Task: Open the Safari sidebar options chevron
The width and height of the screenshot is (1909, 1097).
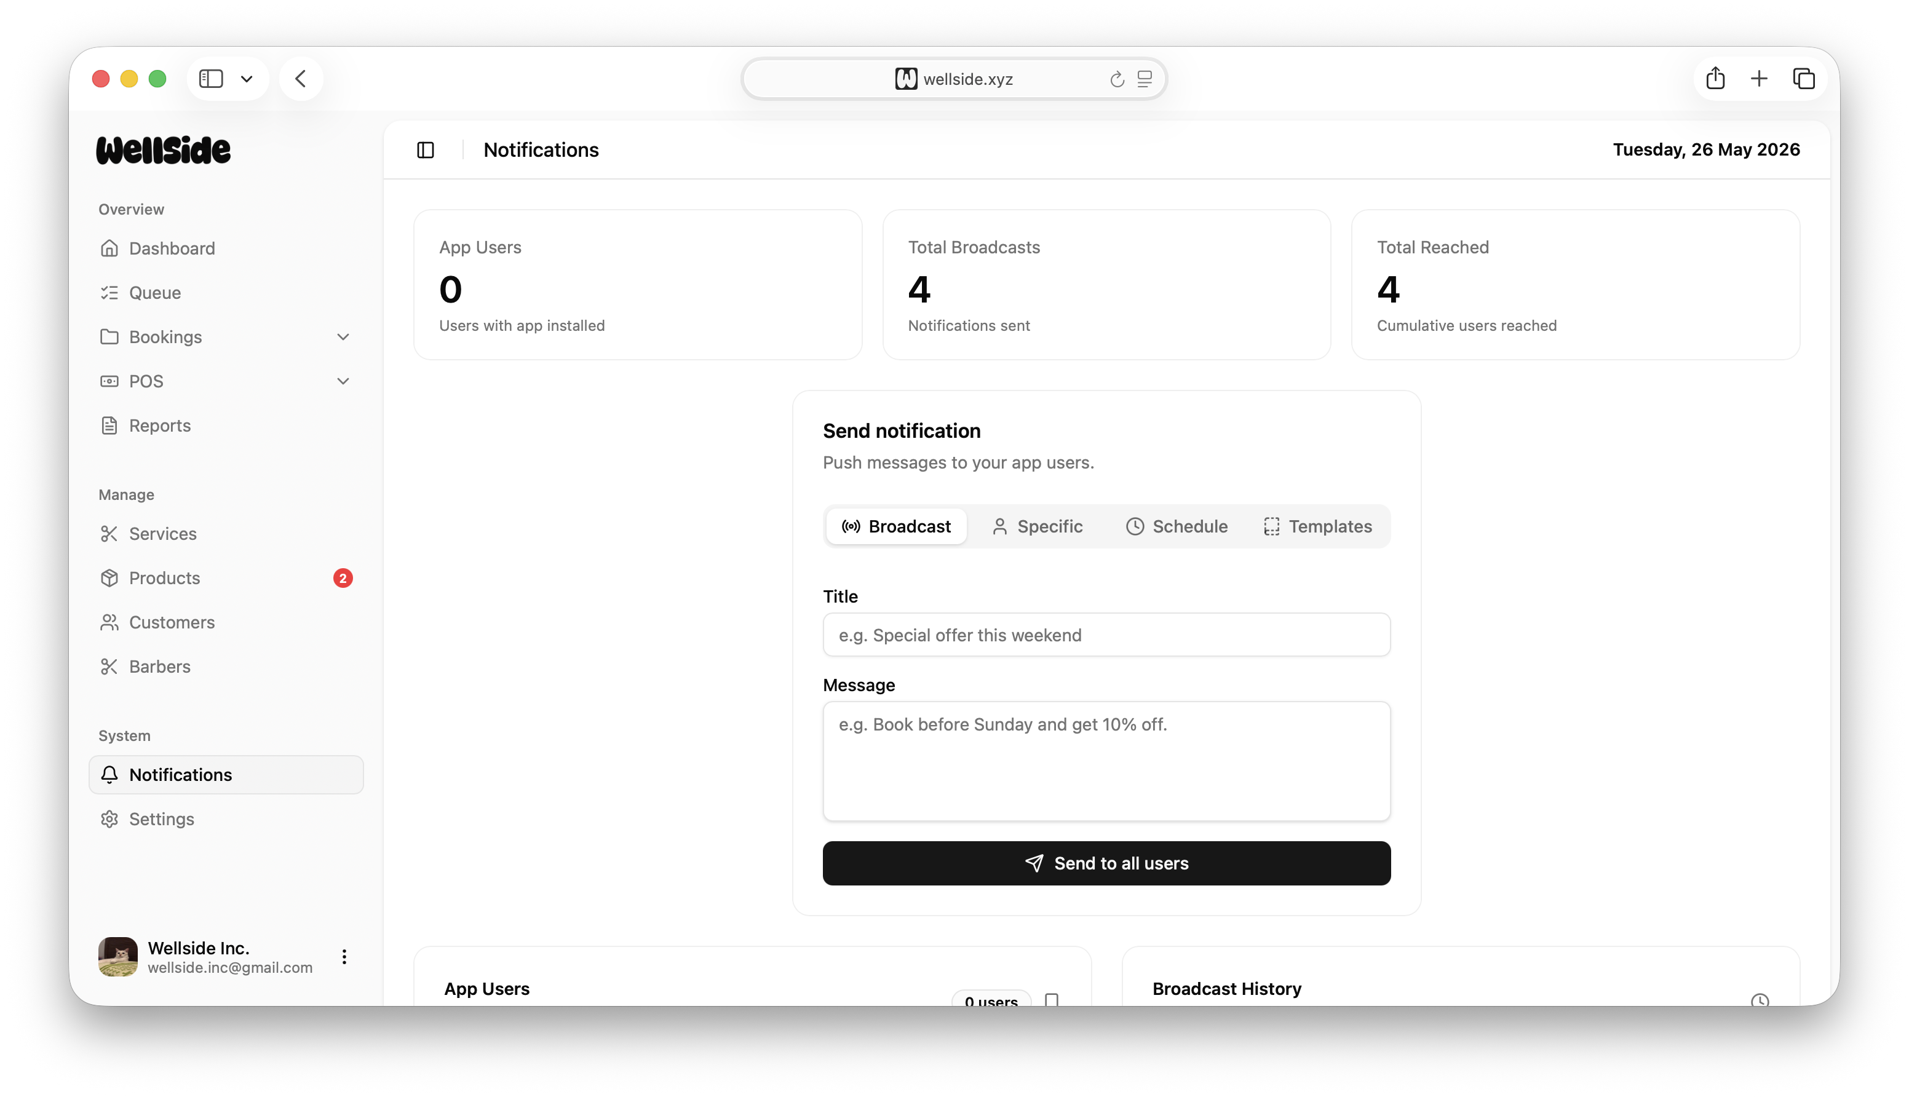Action: [x=247, y=78]
